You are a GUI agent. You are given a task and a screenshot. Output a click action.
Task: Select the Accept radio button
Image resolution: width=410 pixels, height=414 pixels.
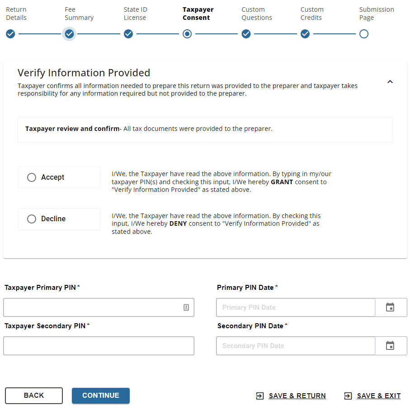(32, 177)
